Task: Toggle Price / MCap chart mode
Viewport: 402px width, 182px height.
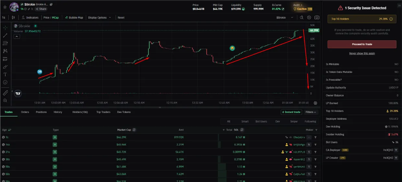Action: click(51, 17)
